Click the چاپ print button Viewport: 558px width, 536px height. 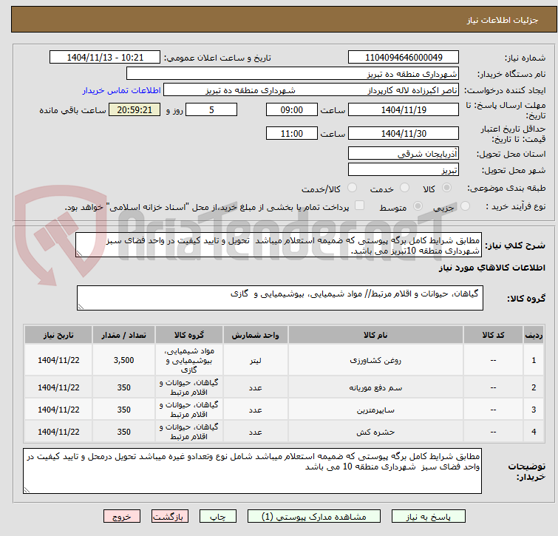[x=218, y=517]
